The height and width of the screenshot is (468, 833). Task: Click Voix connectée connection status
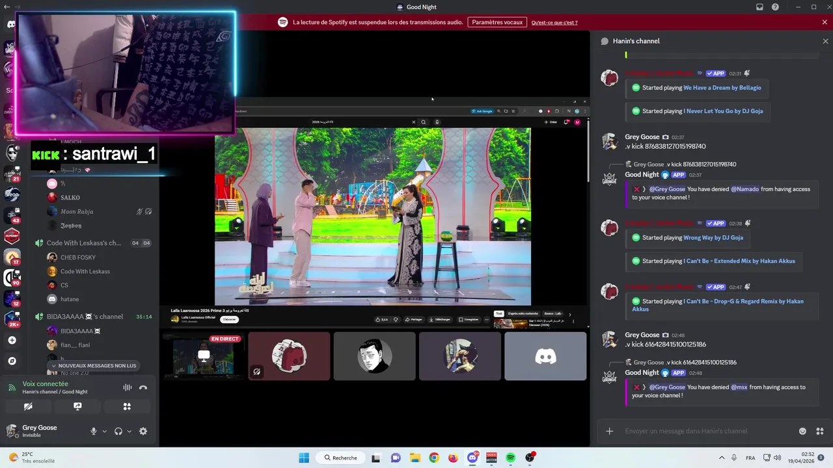tap(46, 384)
